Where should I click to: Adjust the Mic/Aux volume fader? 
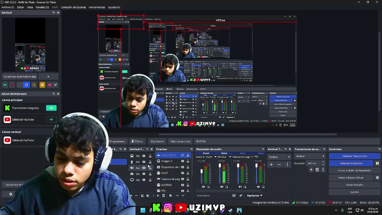pos(220,166)
